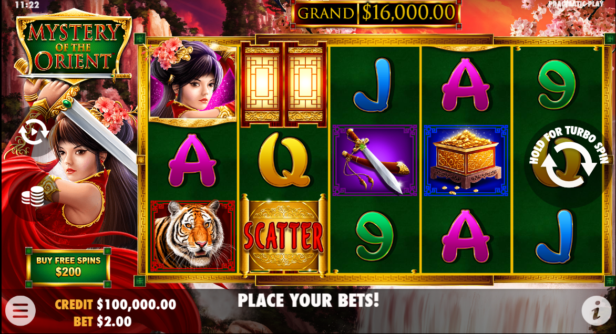This screenshot has height=334, width=616.
Task: Click the Place Your Bets message bar
Action: click(x=309, y=300)
